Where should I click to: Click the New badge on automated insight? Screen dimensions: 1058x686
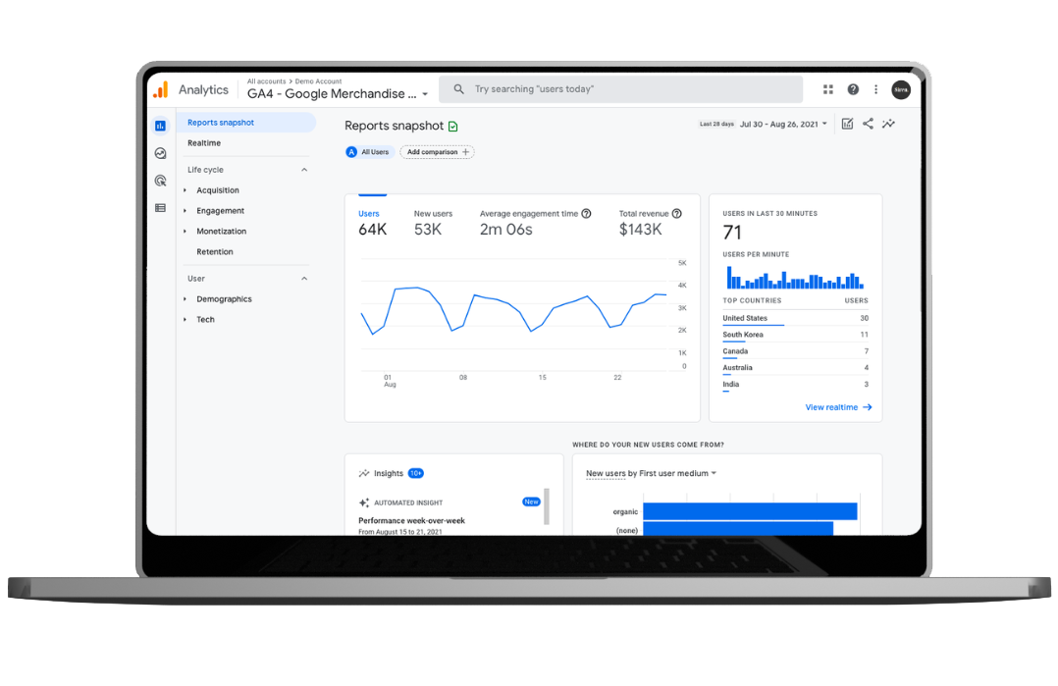coord(532,501)
